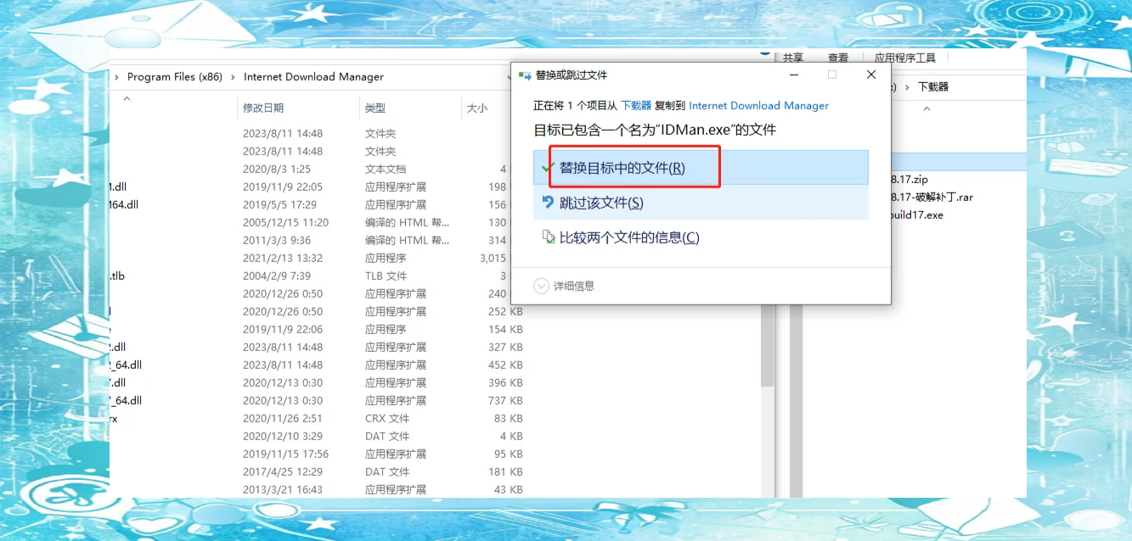
Task: Switch to the 查看 ribbon tab
Action: coord(838,58)
